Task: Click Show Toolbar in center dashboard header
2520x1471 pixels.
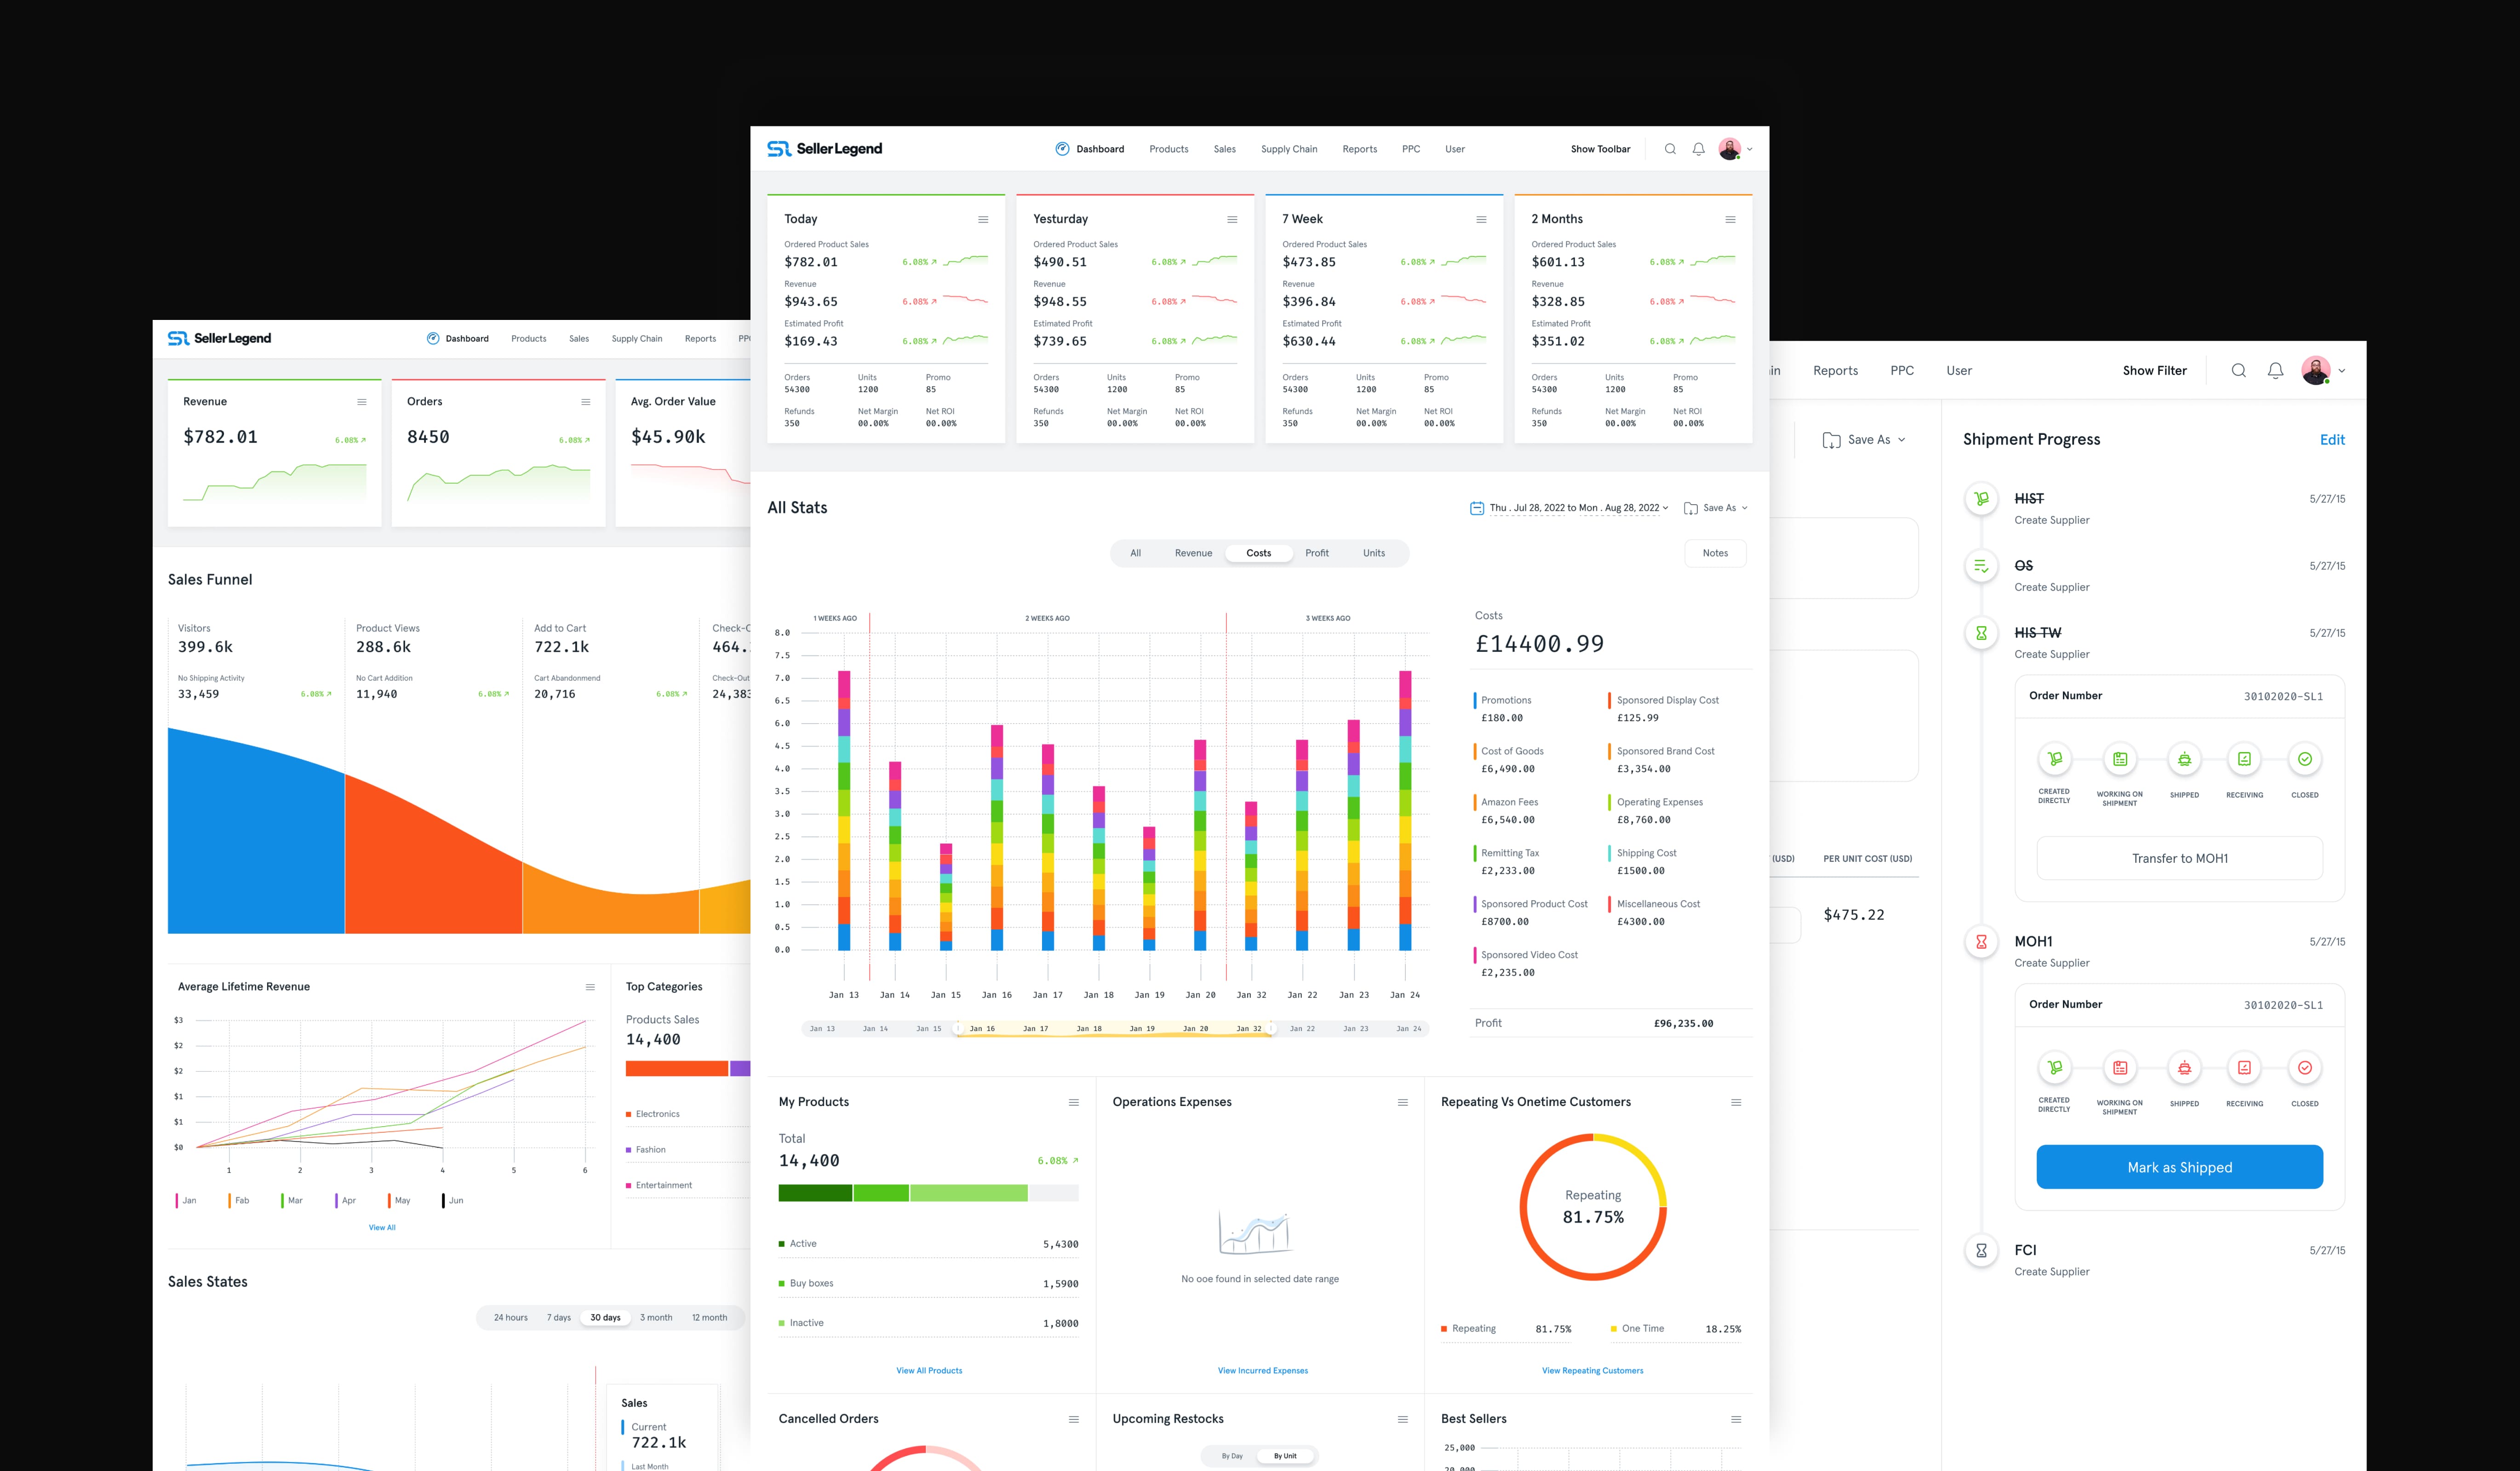Action: (x=1600, y=150)
